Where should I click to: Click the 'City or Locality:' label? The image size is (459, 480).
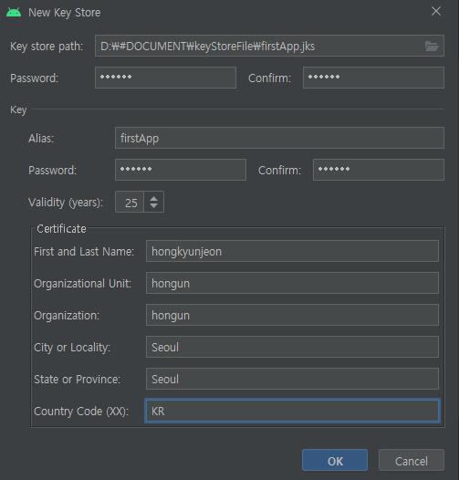(72, 348)
